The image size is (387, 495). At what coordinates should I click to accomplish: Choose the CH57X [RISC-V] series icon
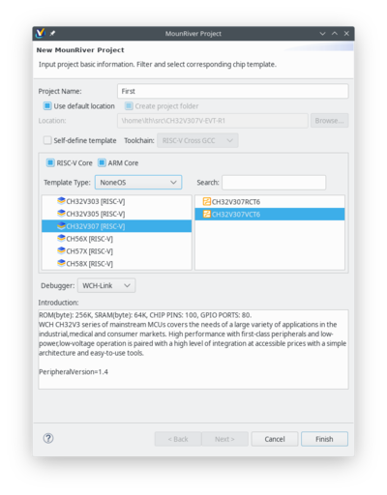point(61,250)
